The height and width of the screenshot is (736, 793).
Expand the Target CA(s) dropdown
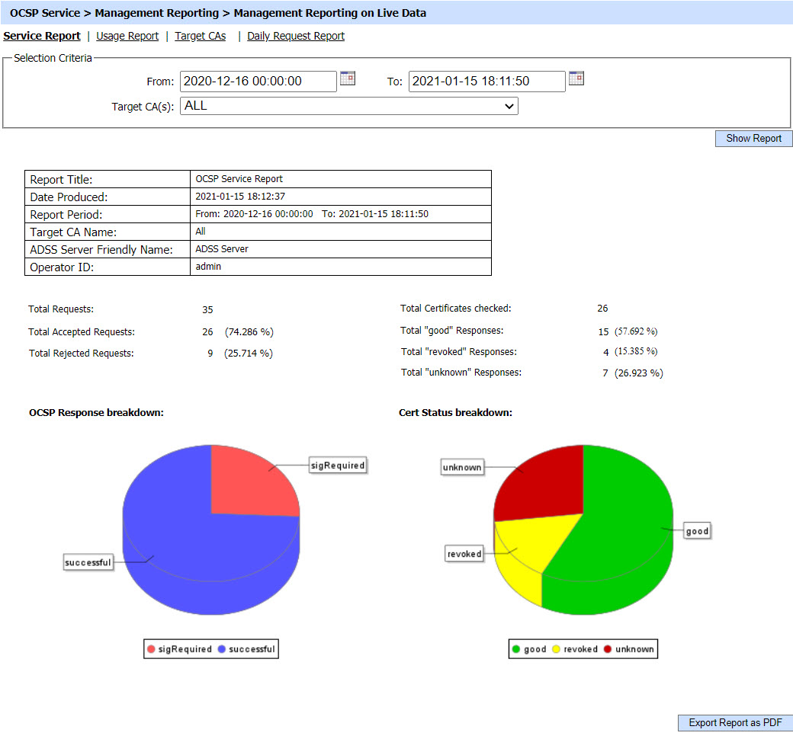pos(349,107)
